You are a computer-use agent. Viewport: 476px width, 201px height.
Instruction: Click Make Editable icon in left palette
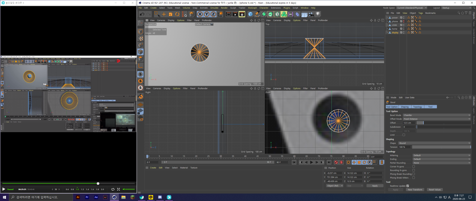(x=141, y=23)
